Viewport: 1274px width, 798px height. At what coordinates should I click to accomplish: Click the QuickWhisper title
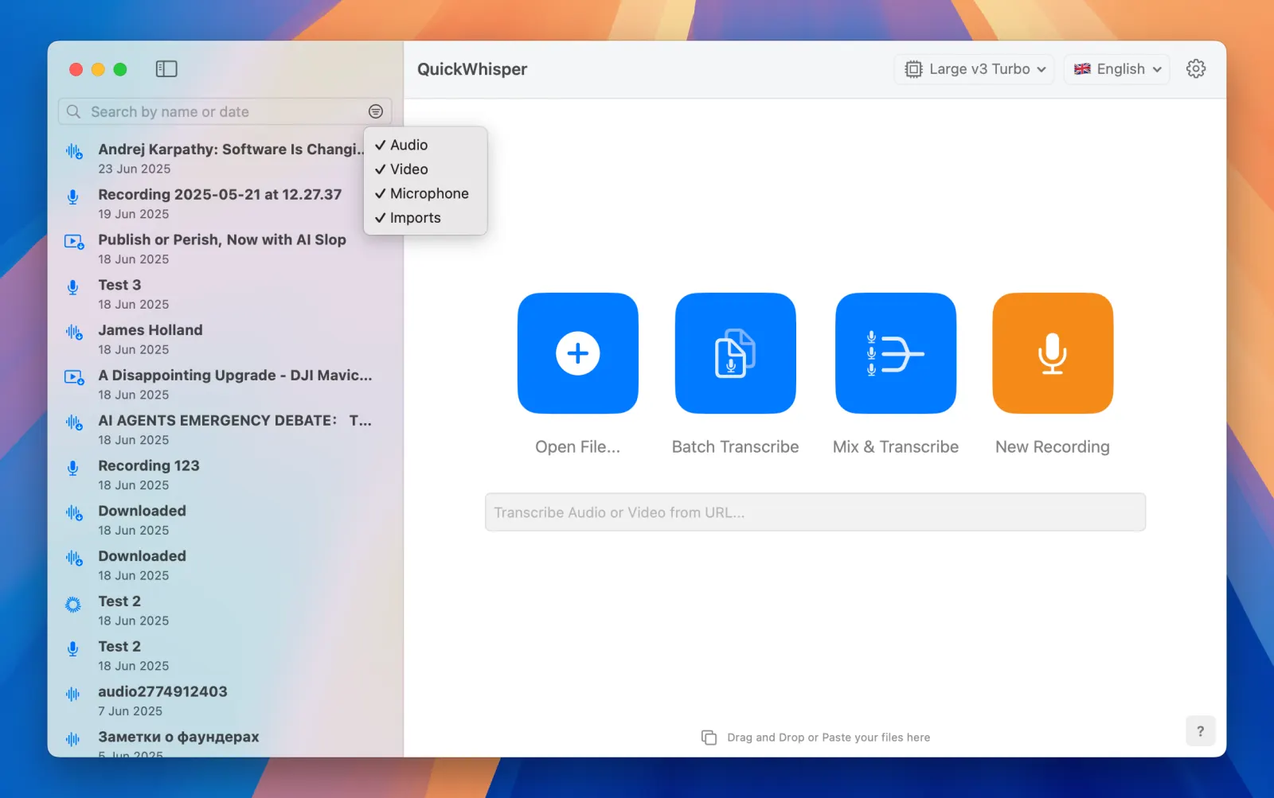pos(472,69)
